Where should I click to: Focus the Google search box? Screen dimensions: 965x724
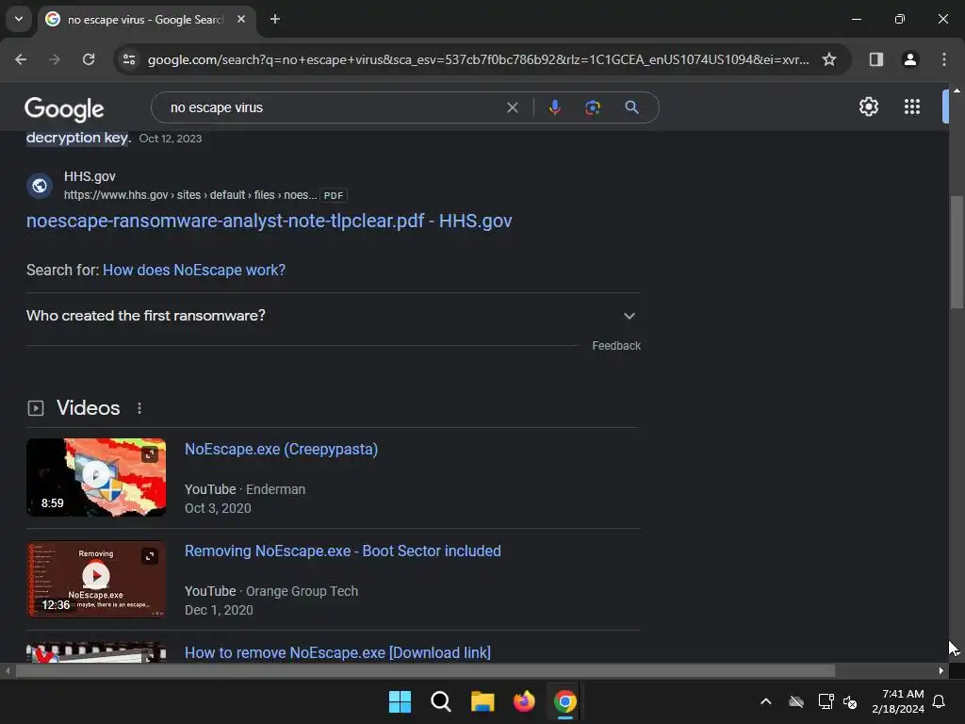pyautogui.click(x=333, y=107)
